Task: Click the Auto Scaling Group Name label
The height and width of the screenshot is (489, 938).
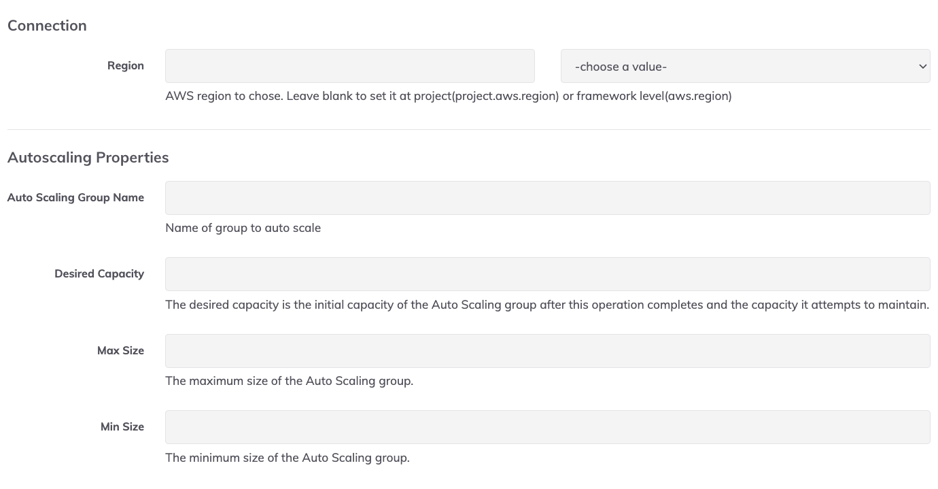Action: pos(75,197)
